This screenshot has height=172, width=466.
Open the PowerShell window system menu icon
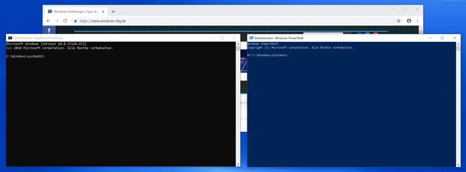[251, 38]
